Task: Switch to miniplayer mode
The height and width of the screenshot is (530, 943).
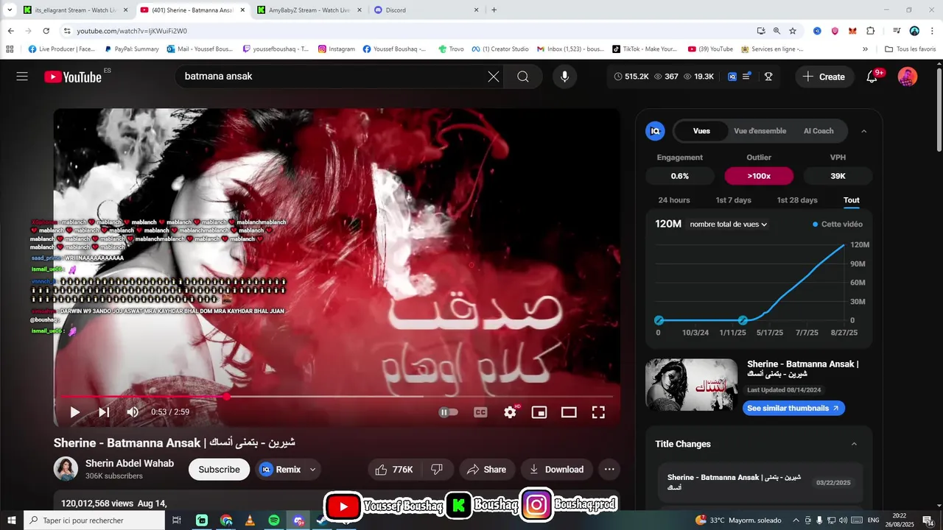Action: 539,412
